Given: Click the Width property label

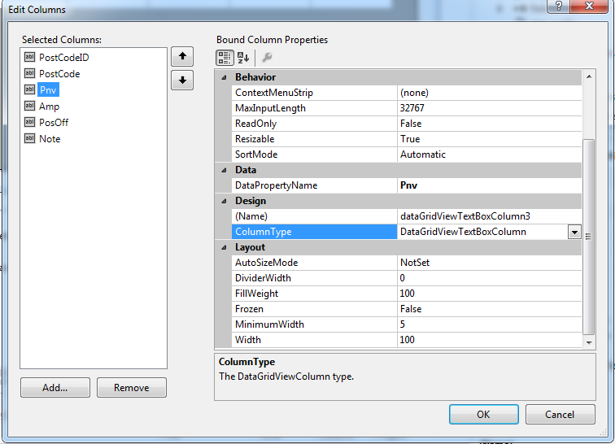Looking at the screenshot, I should [x=248, y=340].
